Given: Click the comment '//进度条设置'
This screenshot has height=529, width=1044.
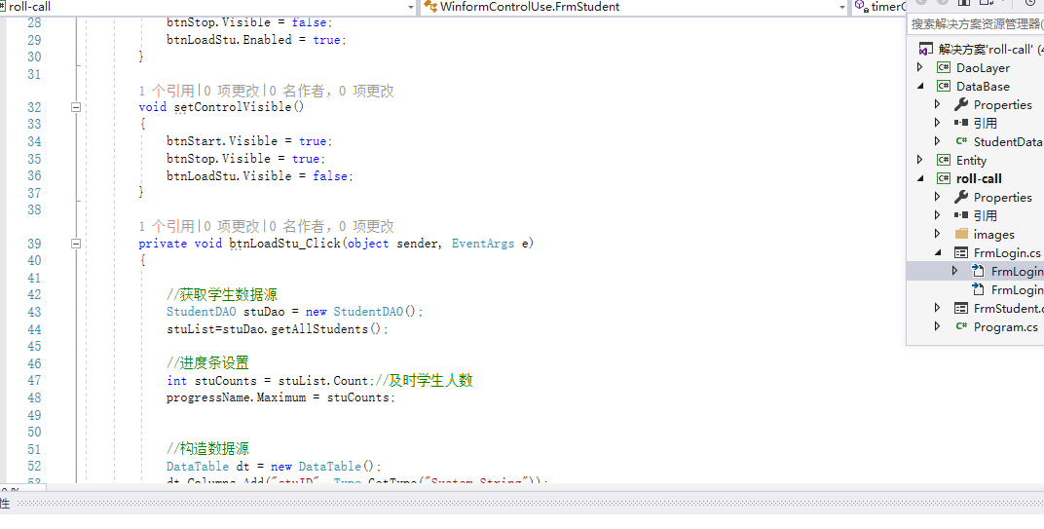Looking at the screenshot, I should click(x=207, y=363).
